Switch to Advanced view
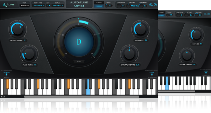 pos(25,6)
